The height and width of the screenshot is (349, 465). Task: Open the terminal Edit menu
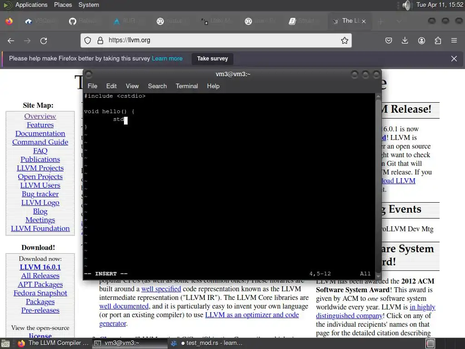pos(111,86)
